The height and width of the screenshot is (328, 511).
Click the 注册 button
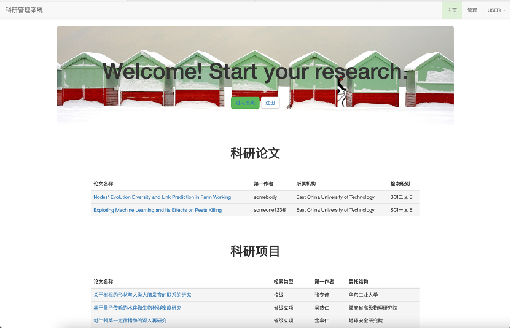[270, 103]
